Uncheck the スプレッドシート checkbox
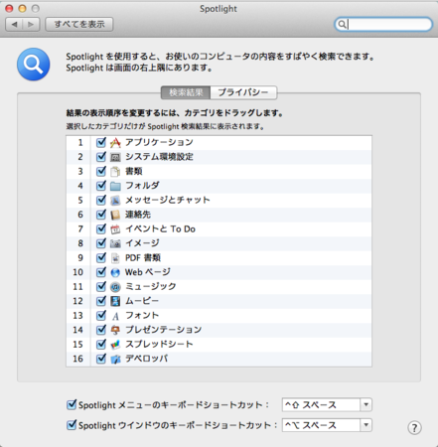 click(x=101, y=344)
